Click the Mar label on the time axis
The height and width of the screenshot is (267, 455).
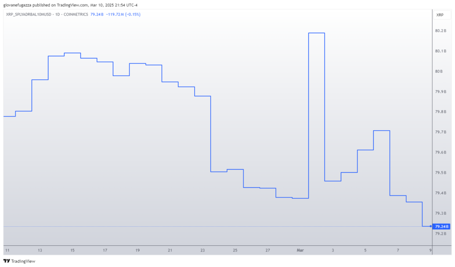(300, 250)
